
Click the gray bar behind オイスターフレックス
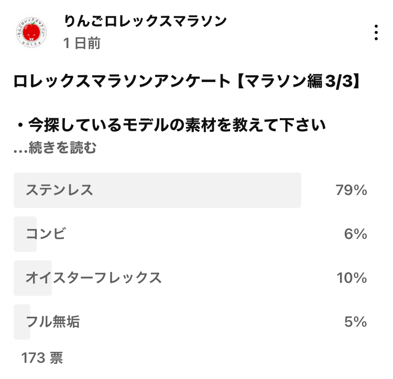[x=32, y=278]
